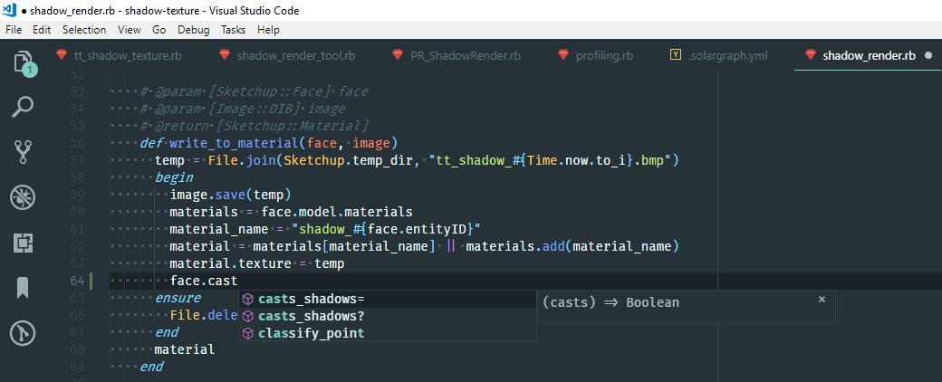Viewport: 942px width, 382px height.
Task: Click the yml file icon on the .solargraph.yml tab
Action: point(676,55)
